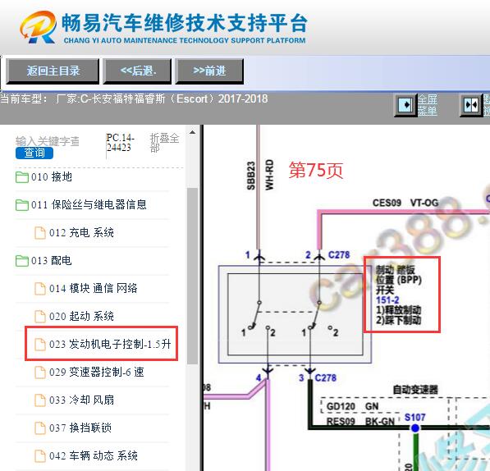Click the folder icon beside 013 配电
Image resolution: width=490 pixels, height=471 pixels.
(x=22, y=260)
